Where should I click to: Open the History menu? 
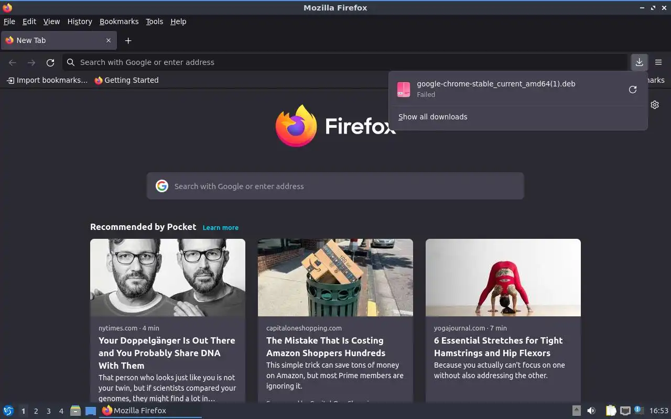pyautogui.click(x=80, y=21)
